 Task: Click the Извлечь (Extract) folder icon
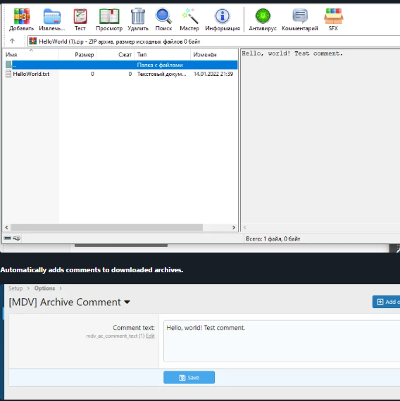[51, 16]
